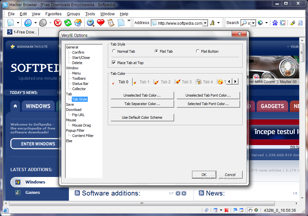
Task: Click the Google G search icon
Action: click(x=283, y=23)
